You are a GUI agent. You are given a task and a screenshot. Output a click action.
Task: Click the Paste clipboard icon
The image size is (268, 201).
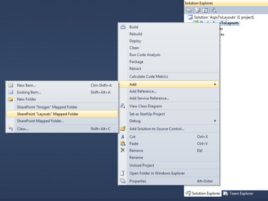click(x=123, y=144)
